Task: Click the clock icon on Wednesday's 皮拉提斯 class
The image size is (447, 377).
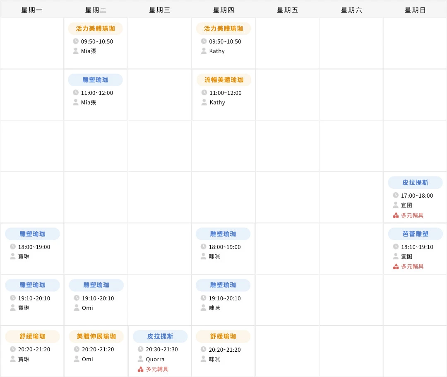Action: pos(140,349)
